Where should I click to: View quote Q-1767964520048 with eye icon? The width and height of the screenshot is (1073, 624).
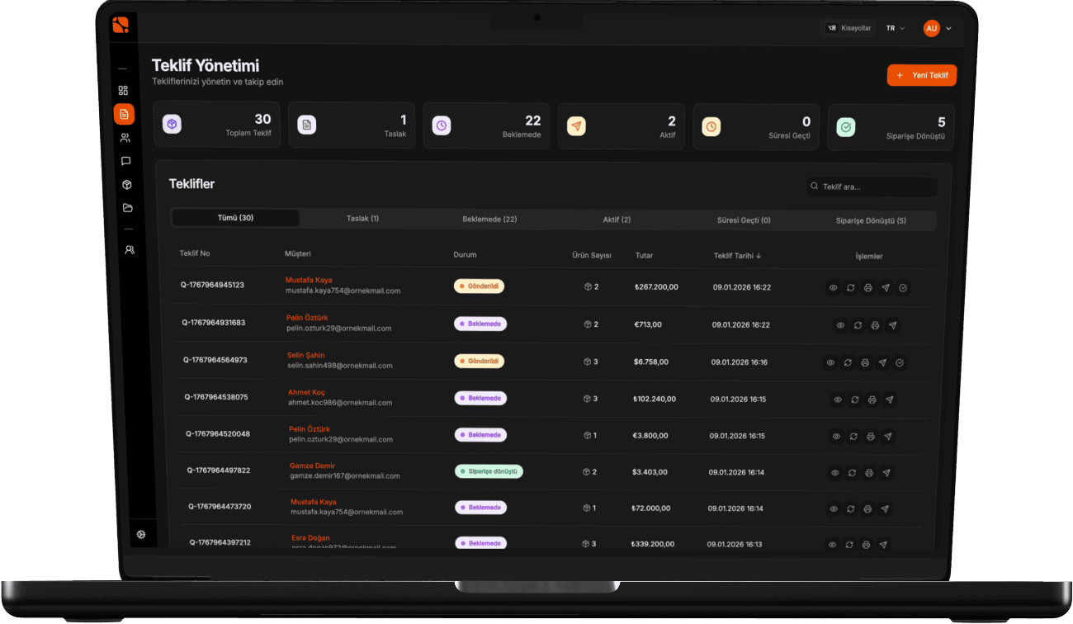pos(836,436)
